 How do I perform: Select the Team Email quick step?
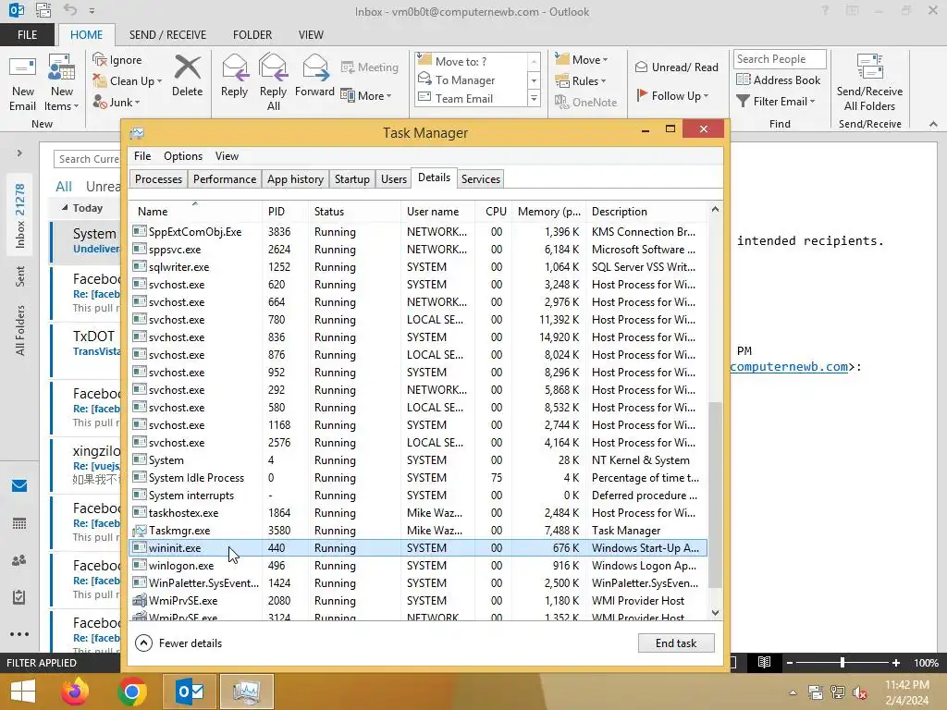coord(464,98)
